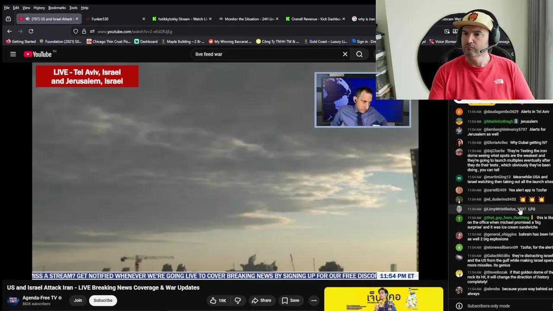Viewport: 553px width, 311px height.
Task: Open the View menu
Action: coord(26,8)
